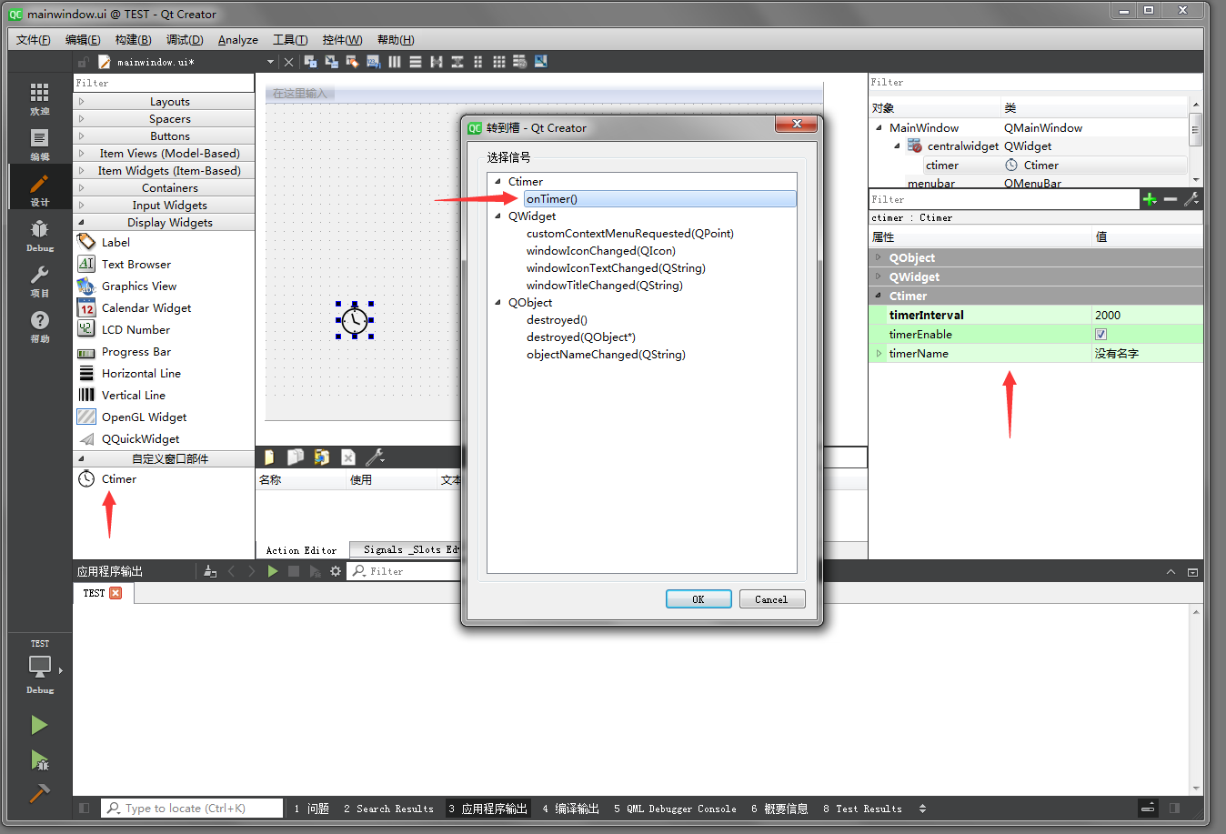Screen dimensions: 1226x834
Task: Toggle left sidebar visibility icon
Action: click(x=84, y=808)
